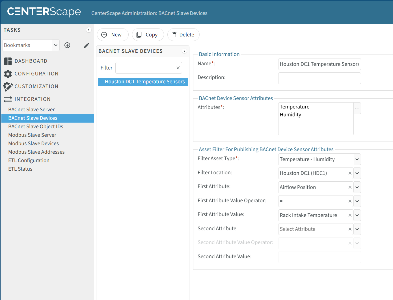This screenshot has width=393, height=300.
Task: Go to Modbus Slave Devices
Action: coord(33,144)
